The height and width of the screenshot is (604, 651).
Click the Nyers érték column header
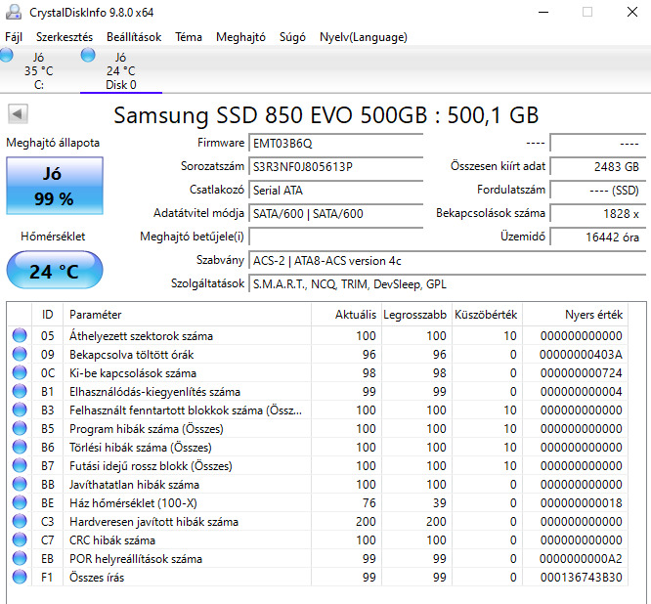coord(575,315)
